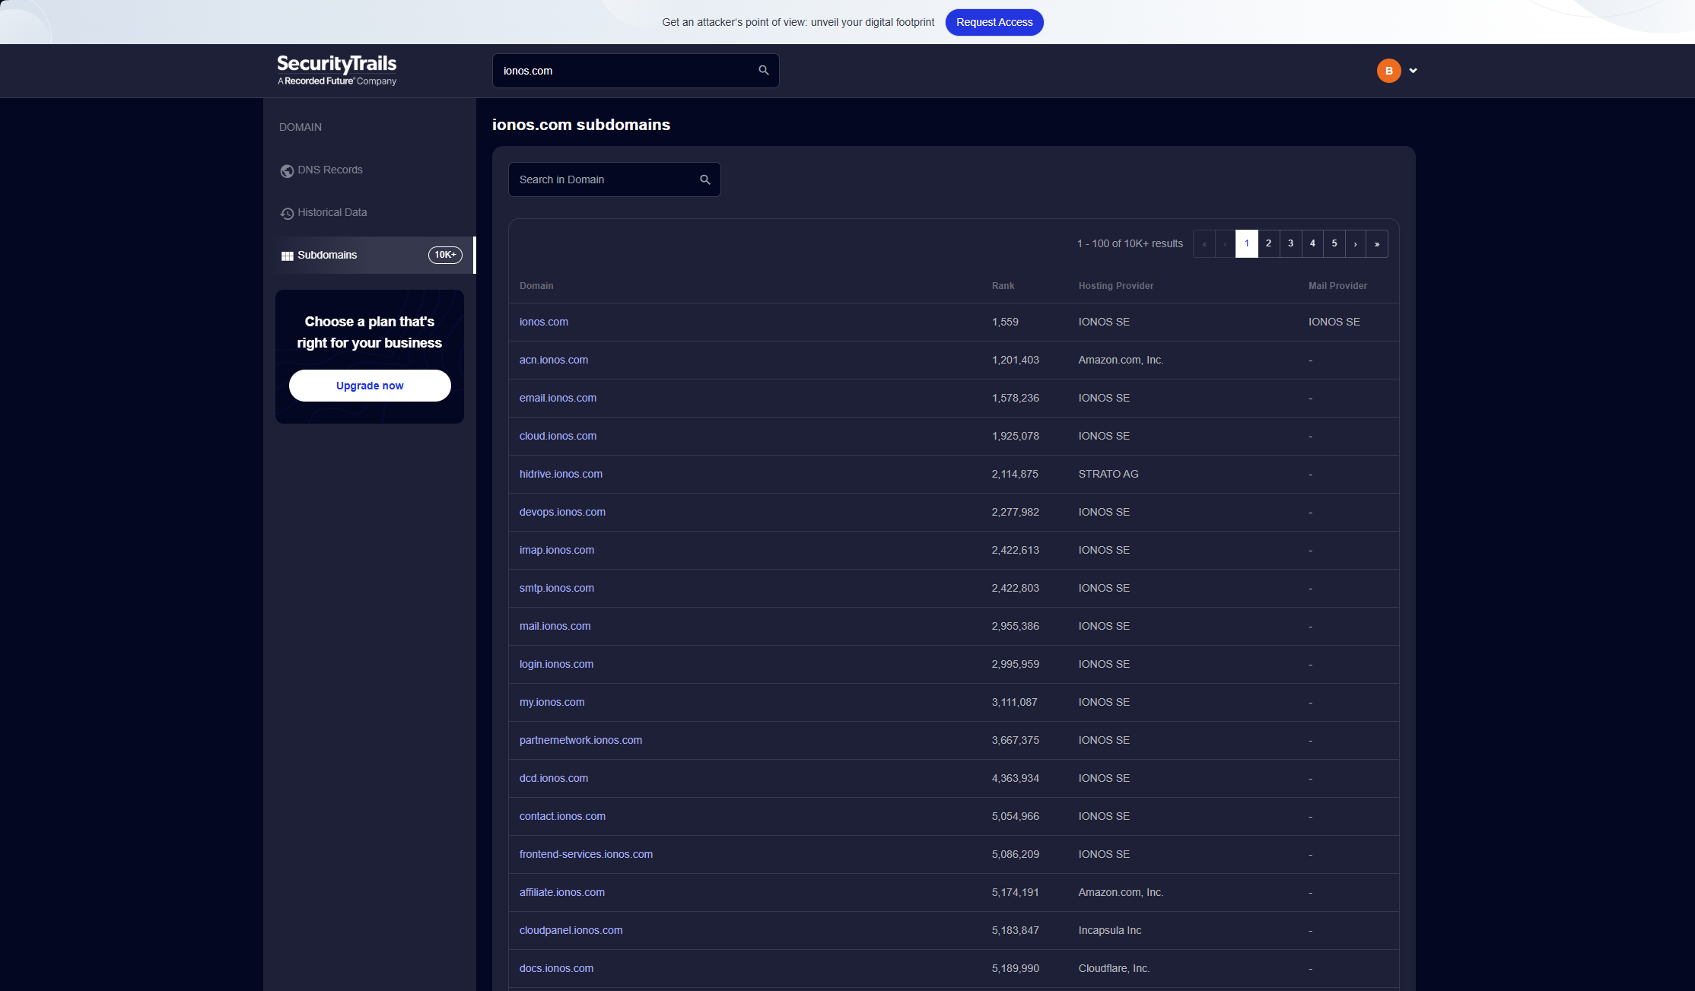
Task: Open the partnernetwork.ionos.com link
Action: coord(580,740)
